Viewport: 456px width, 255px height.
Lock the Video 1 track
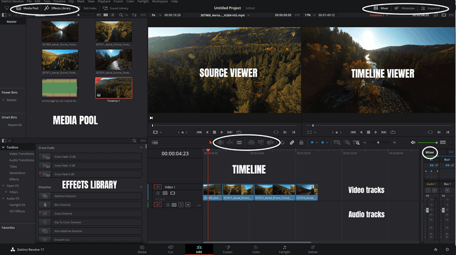(x=158, y=193)
